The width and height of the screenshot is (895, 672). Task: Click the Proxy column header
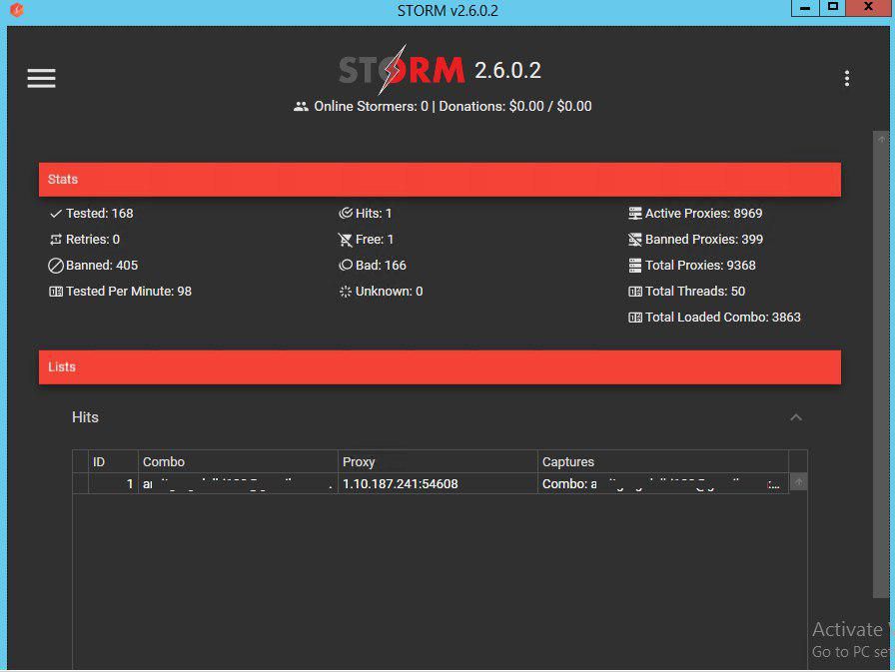(359, 461)
